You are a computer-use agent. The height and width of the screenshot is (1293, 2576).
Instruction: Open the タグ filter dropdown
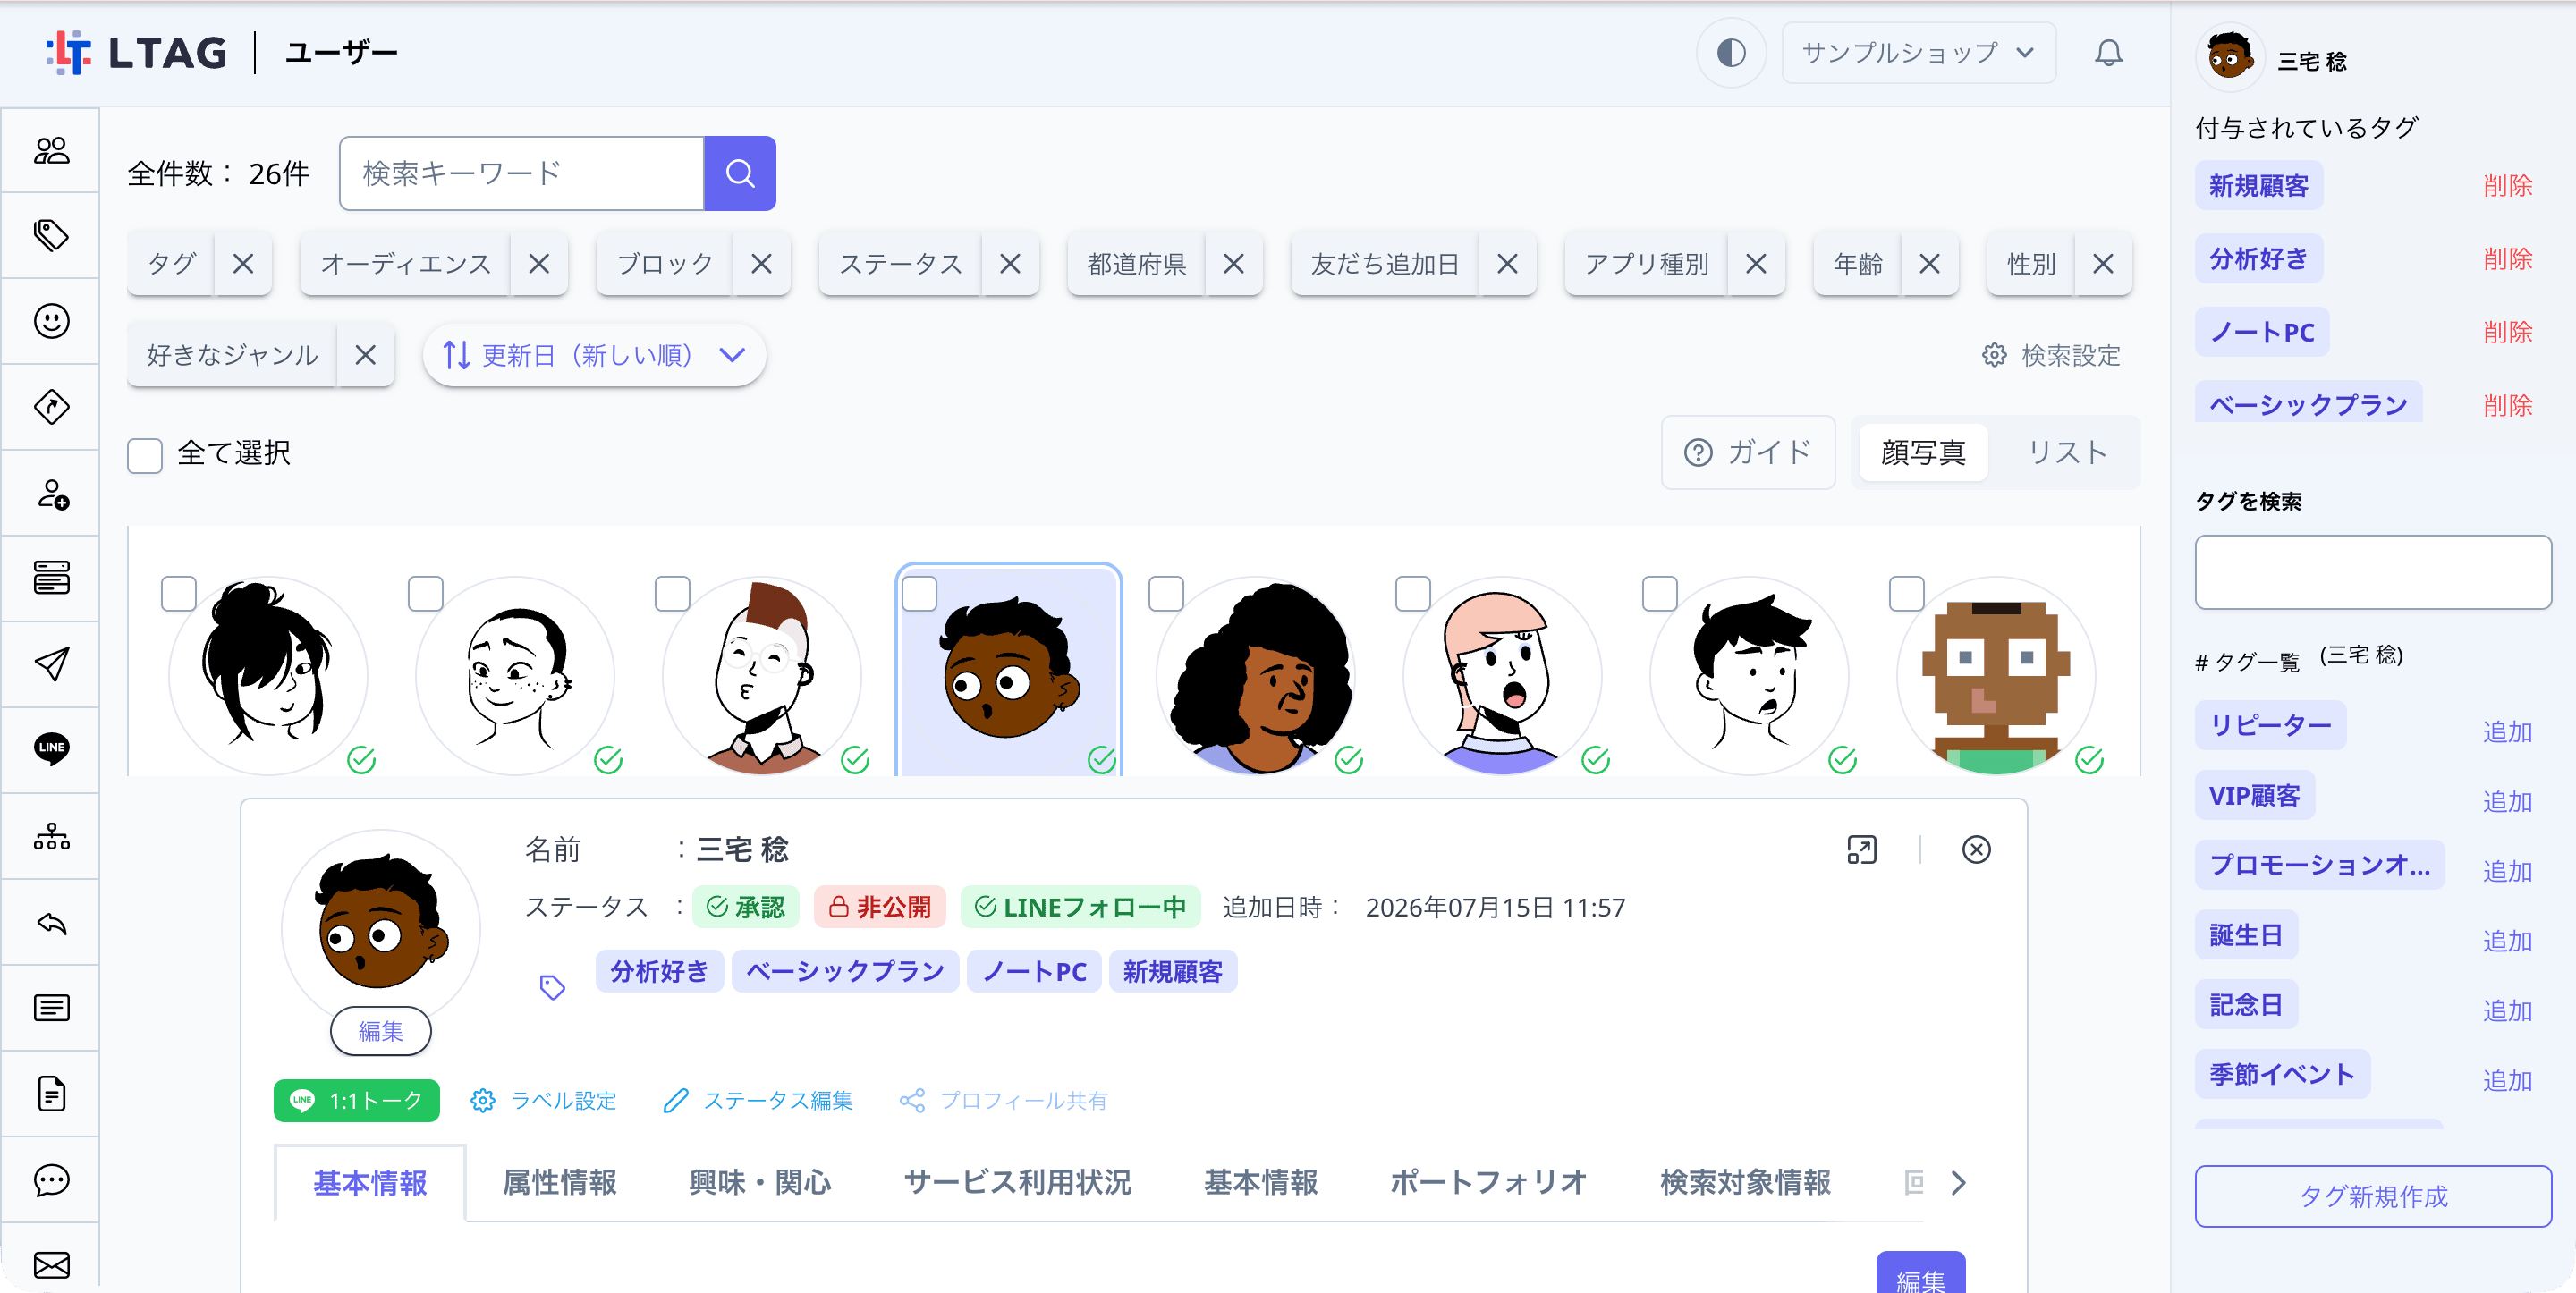click(x=171, y=264)
